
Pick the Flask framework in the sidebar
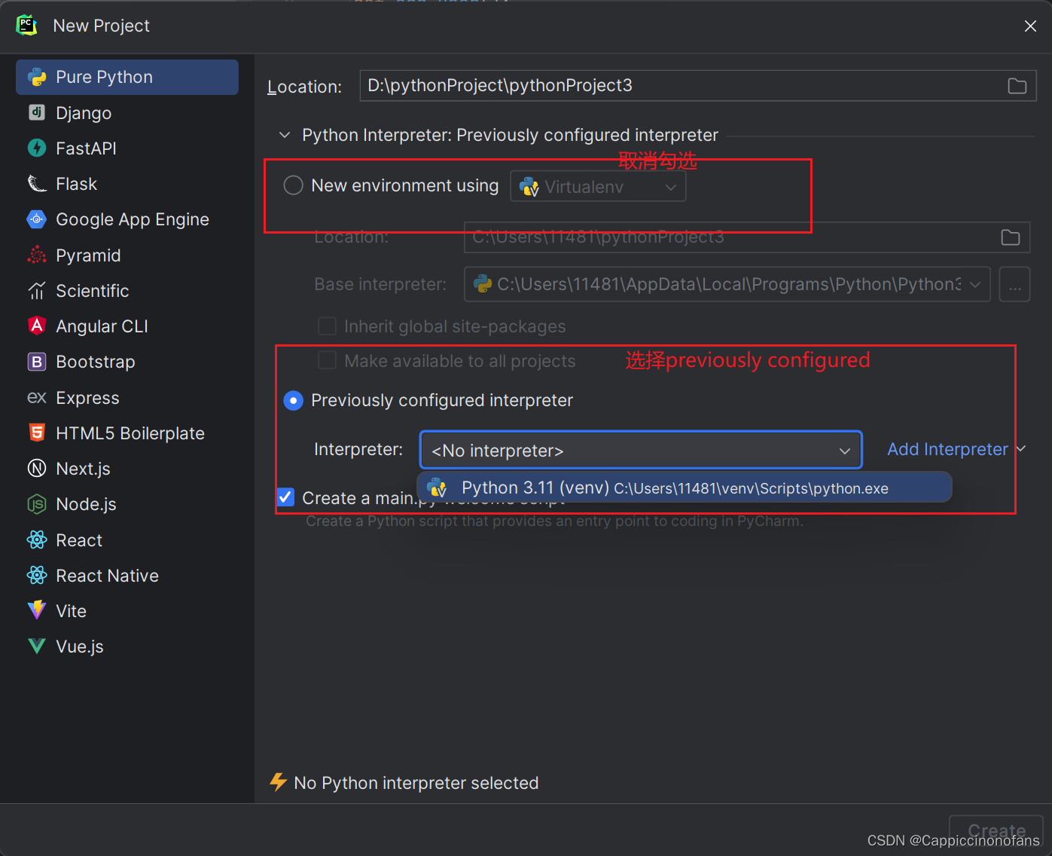click(76, 183)
